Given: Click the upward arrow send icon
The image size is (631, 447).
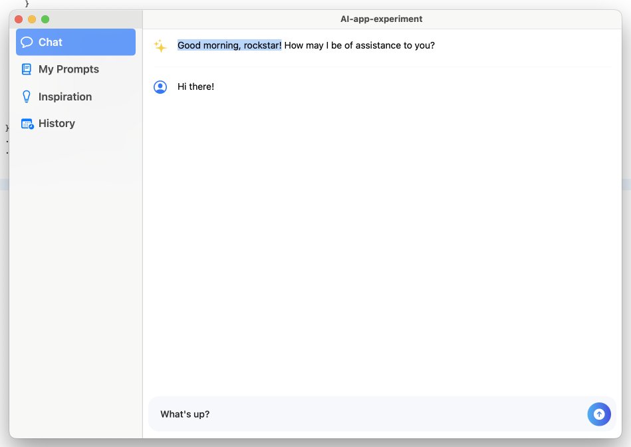Looking at the screenshot, I should tap(599, 414).
